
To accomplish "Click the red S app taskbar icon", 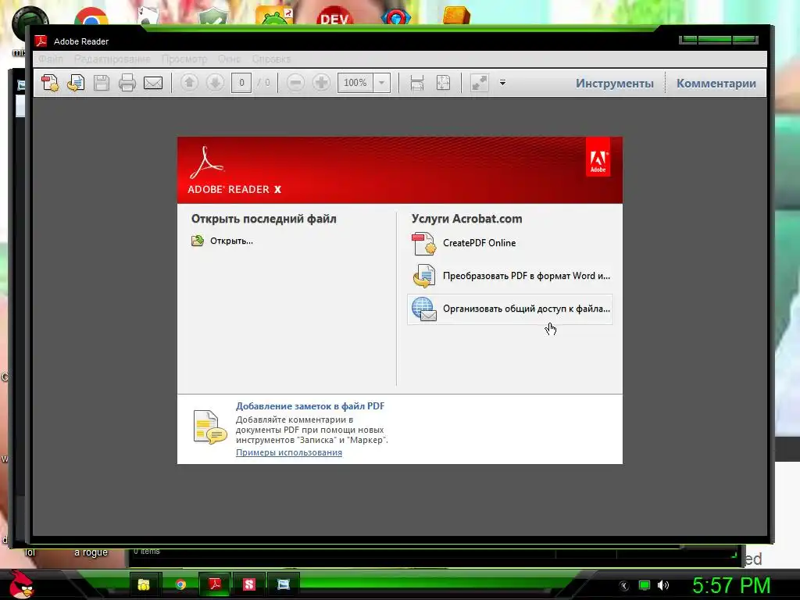I will 249,584.
